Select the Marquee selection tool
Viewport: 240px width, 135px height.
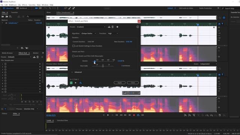click(x=61, y=8)
